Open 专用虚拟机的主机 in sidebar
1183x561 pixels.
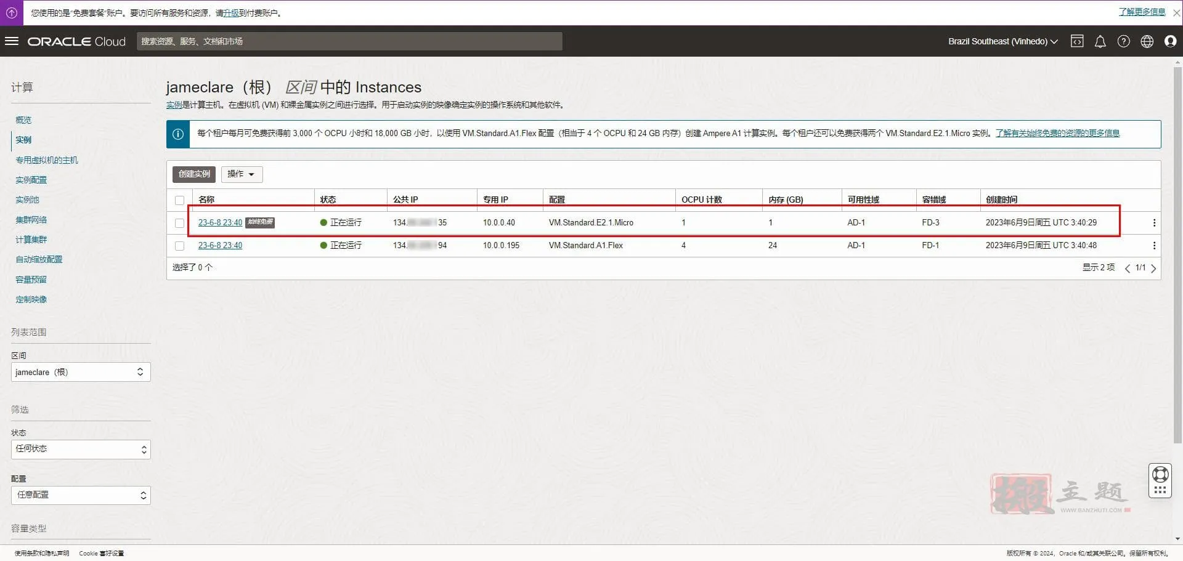47,160
